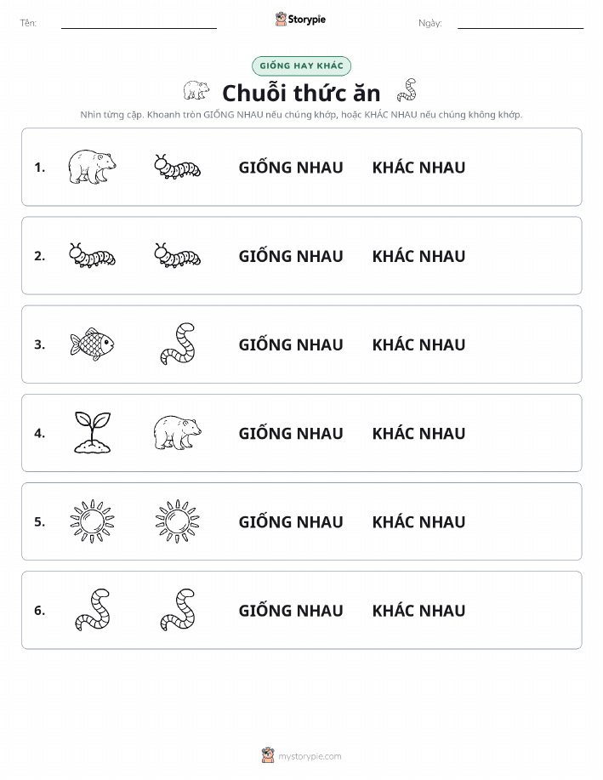Select GIỐNG NHAU for row 6
Viewport: 603px width, 780px height.
click(x=291, y=611)
